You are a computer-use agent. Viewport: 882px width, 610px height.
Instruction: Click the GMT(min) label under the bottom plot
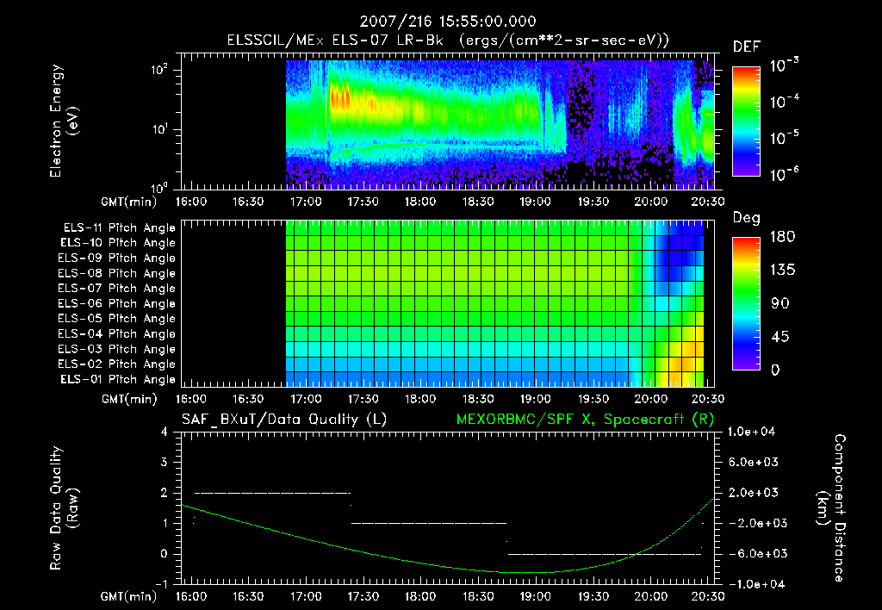tap(129, 596)
